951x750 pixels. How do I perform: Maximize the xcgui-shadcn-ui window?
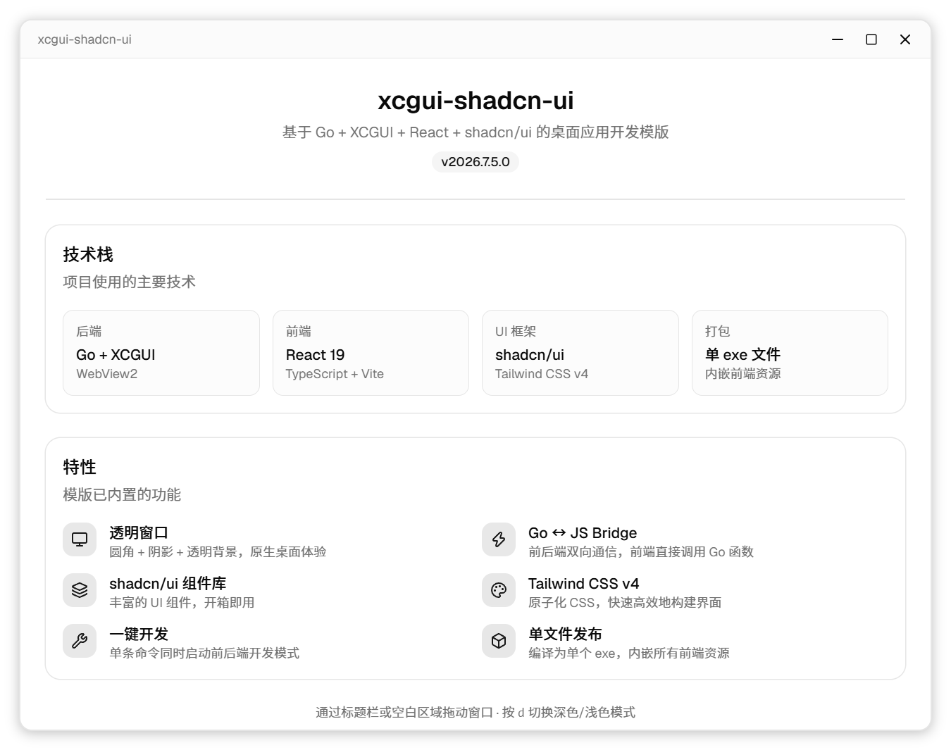[871, 39]
